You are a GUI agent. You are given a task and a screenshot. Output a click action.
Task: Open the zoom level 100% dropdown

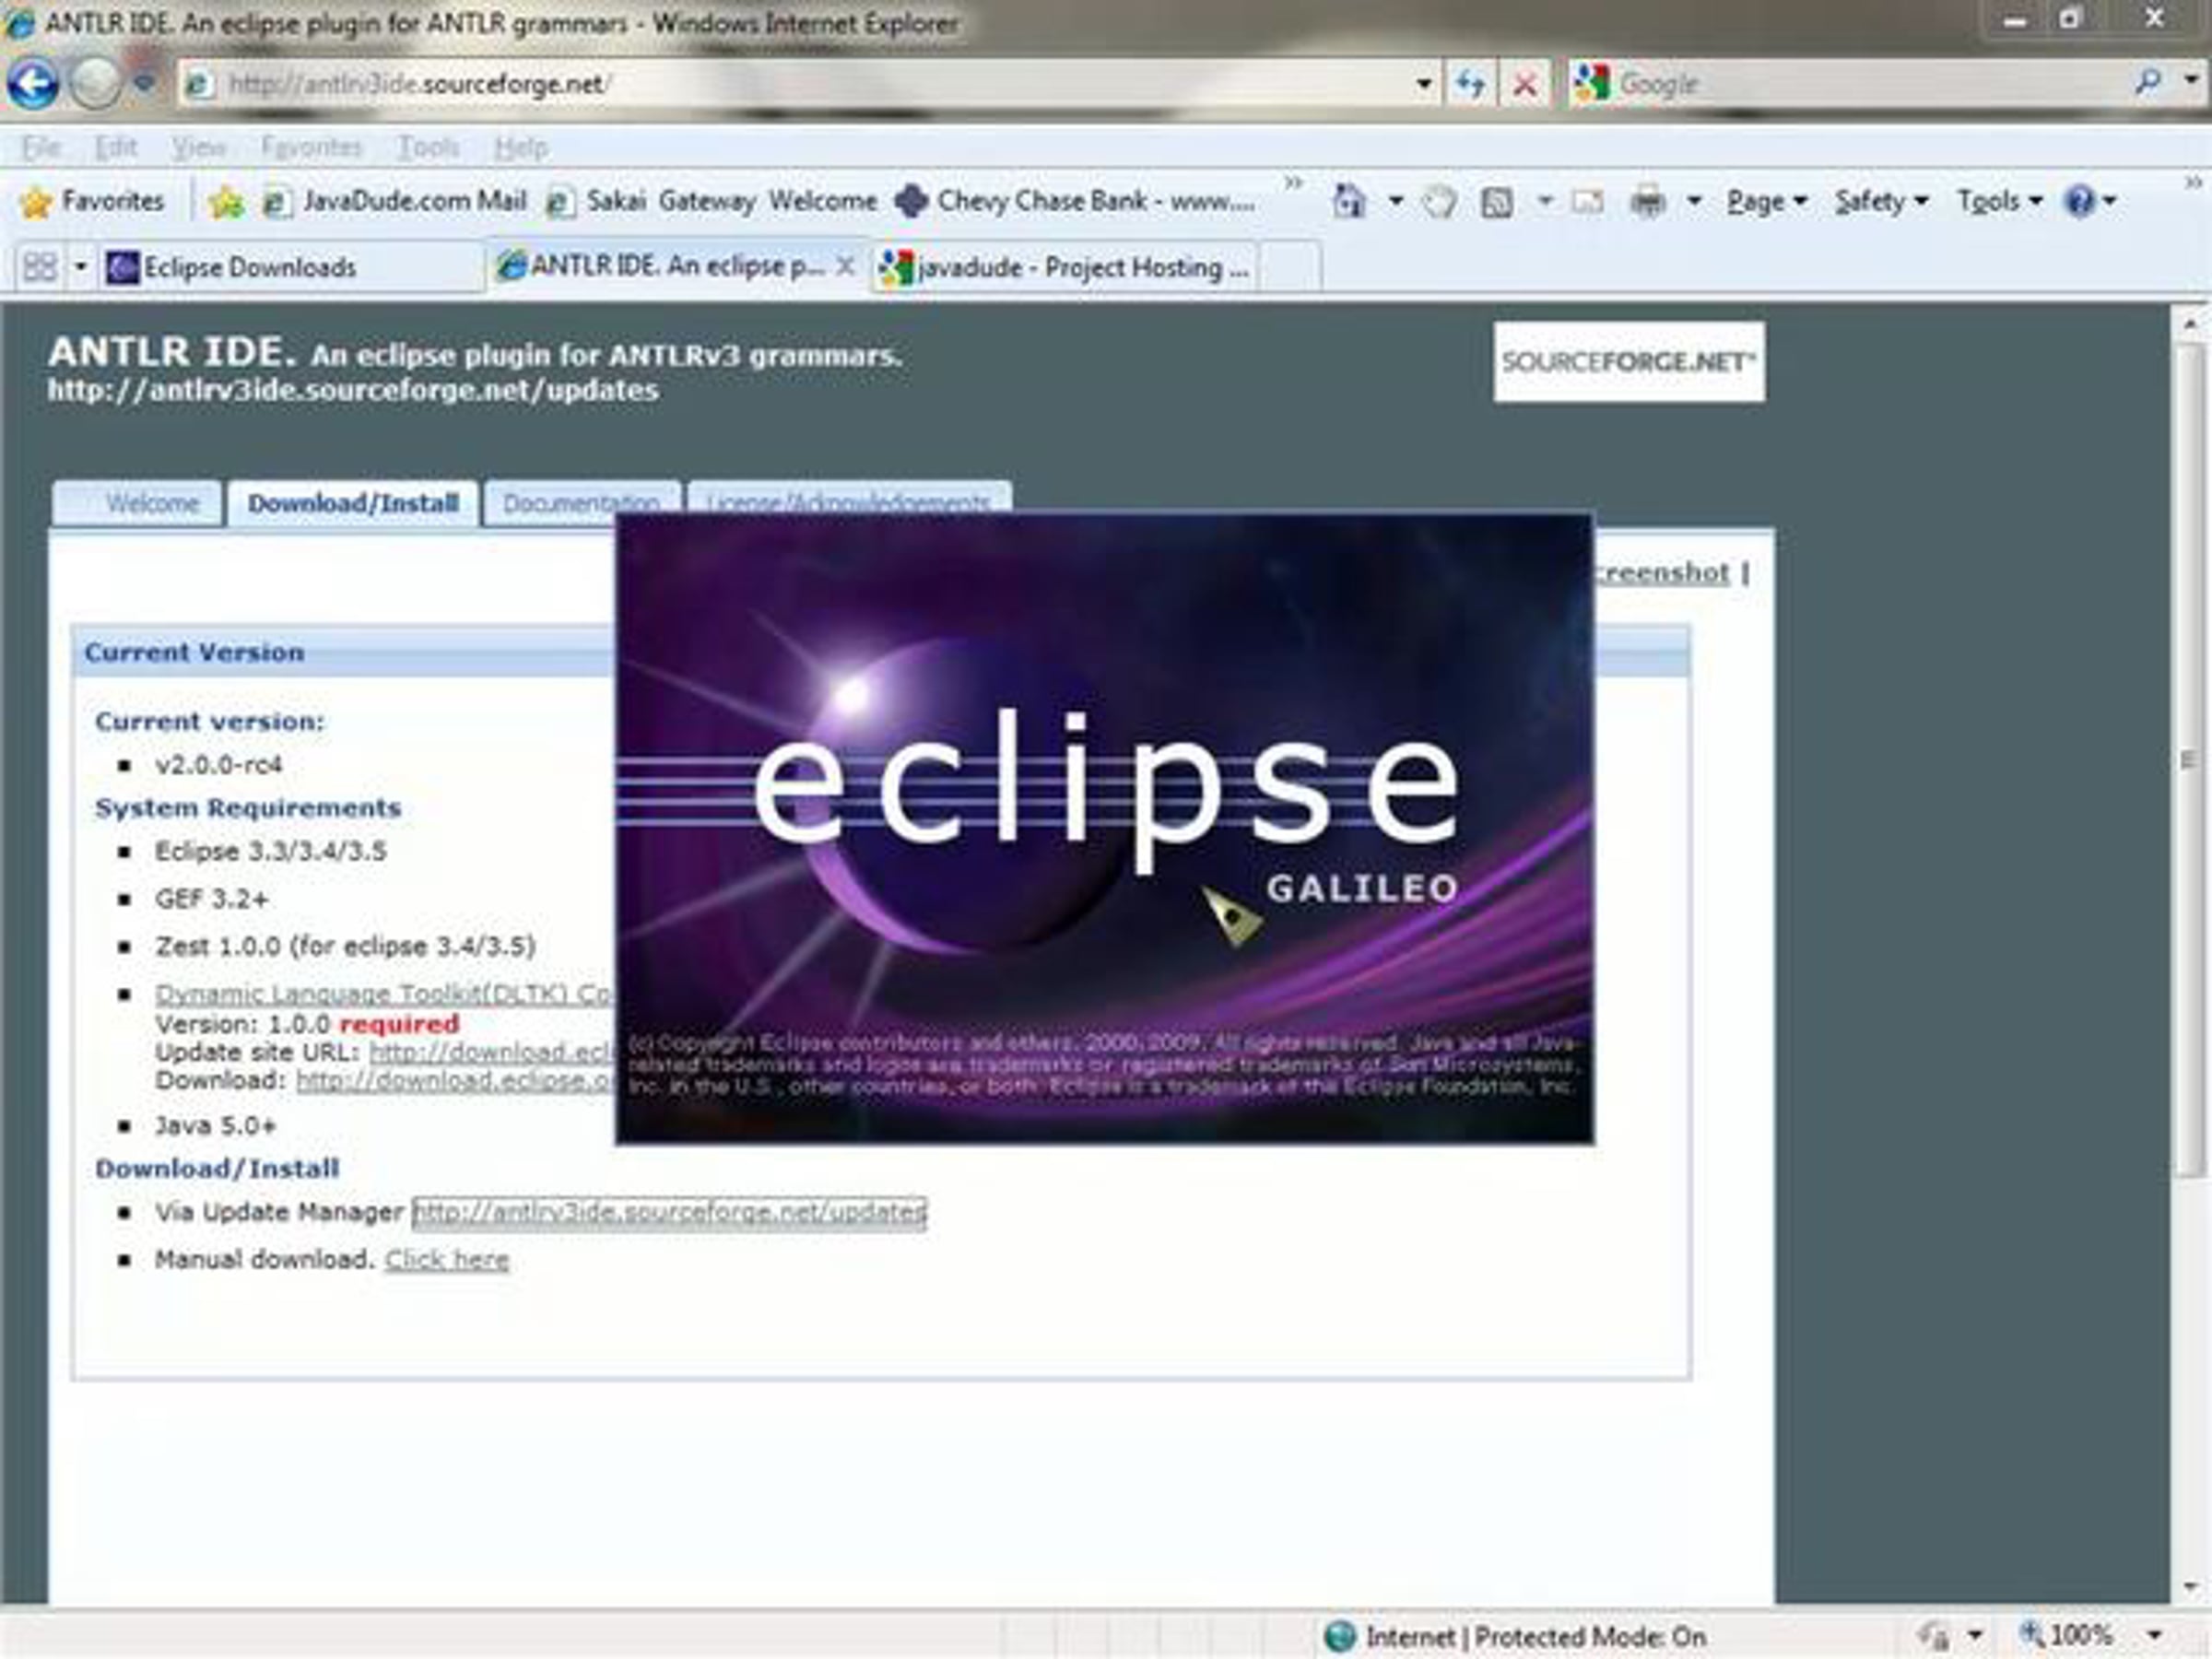point(2155,1636)
